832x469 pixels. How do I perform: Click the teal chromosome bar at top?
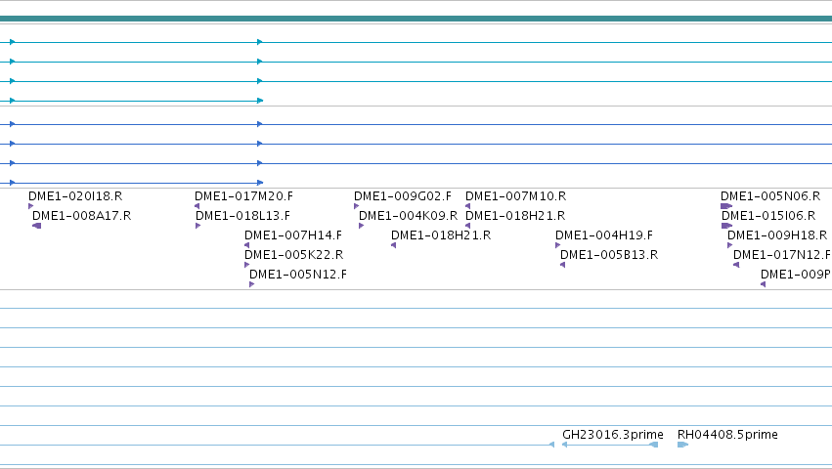click(x=416, y=19)
